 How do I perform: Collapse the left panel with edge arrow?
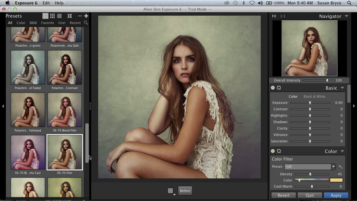pyautogui.click(x=3, y=106)
